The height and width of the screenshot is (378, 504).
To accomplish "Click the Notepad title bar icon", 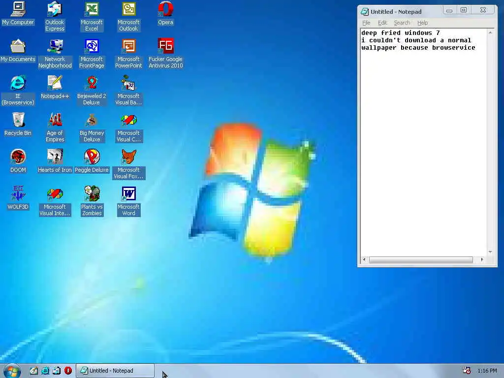I will [x=365, y=12].
